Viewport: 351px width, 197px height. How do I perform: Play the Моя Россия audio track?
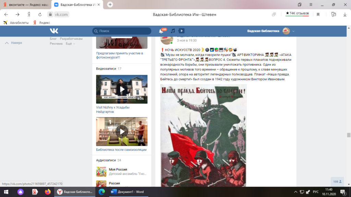[101, 172]
